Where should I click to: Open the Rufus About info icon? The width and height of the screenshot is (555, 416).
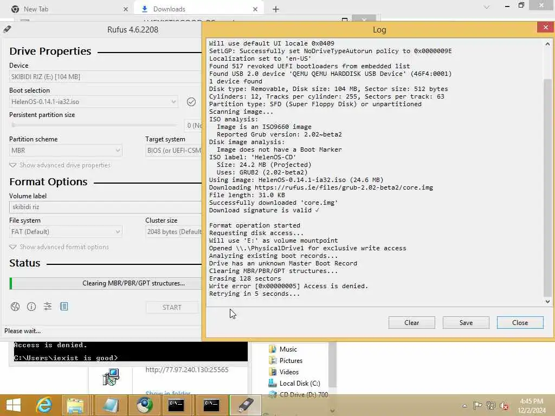coord(31,307)
